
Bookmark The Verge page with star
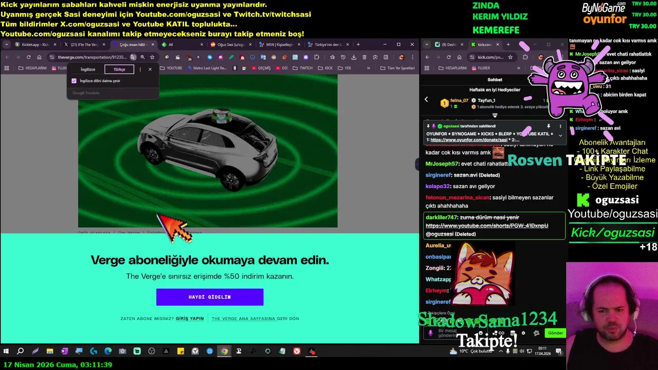click(x=152, y=57)
